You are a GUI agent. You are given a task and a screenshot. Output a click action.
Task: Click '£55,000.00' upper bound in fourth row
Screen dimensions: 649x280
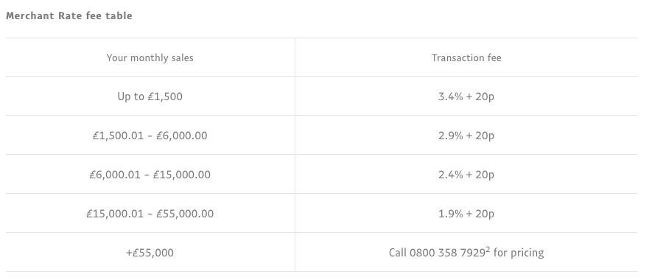coord(185,213)
